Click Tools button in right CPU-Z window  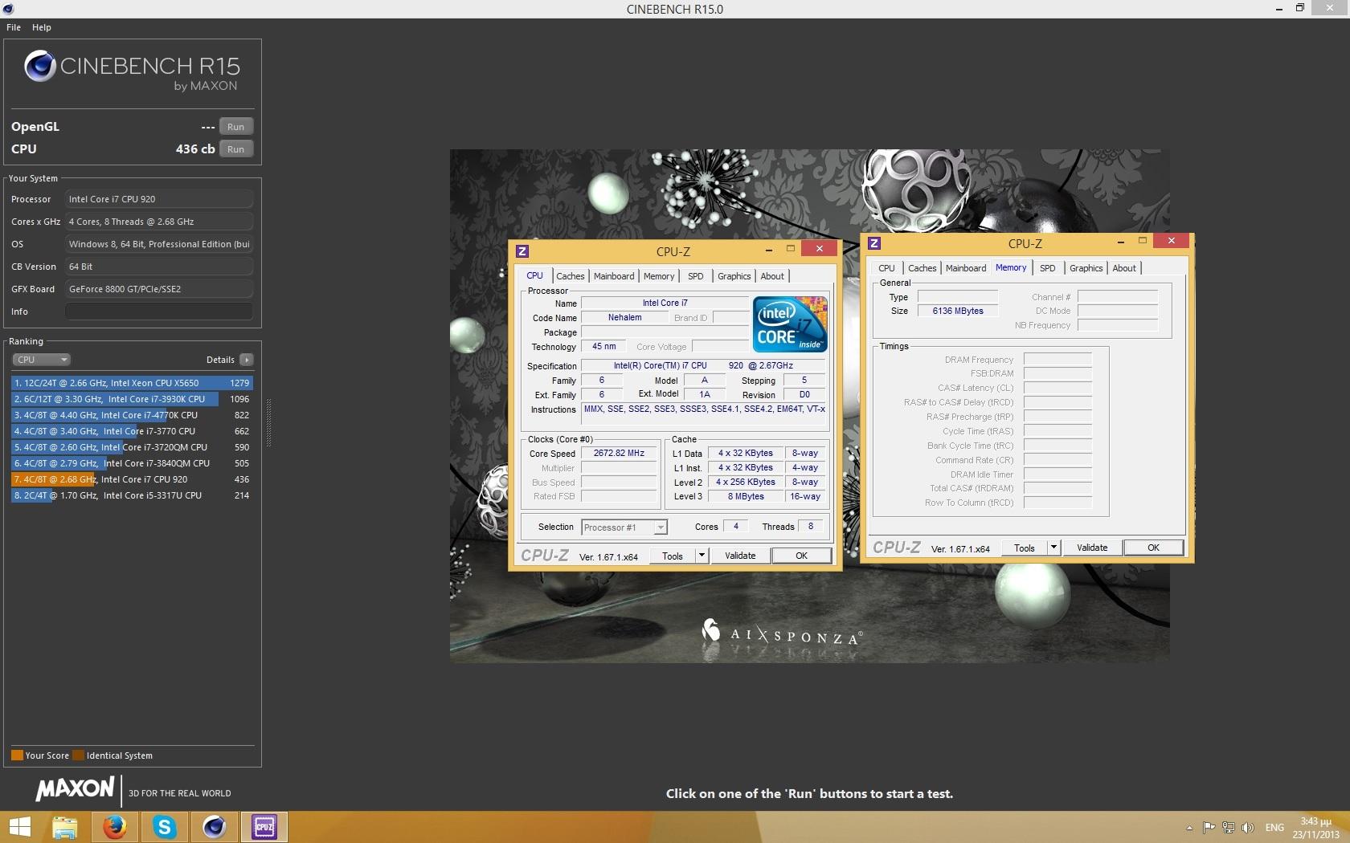[1025, 548]
